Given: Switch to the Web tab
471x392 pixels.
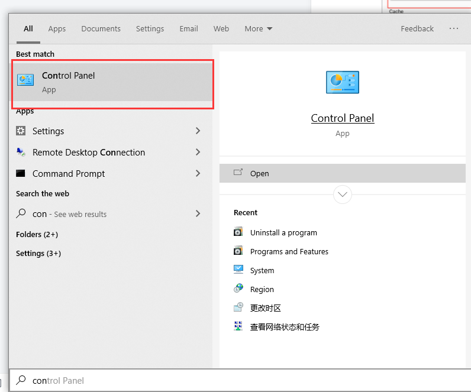Looking at the screenshot, I should [221, 29].
